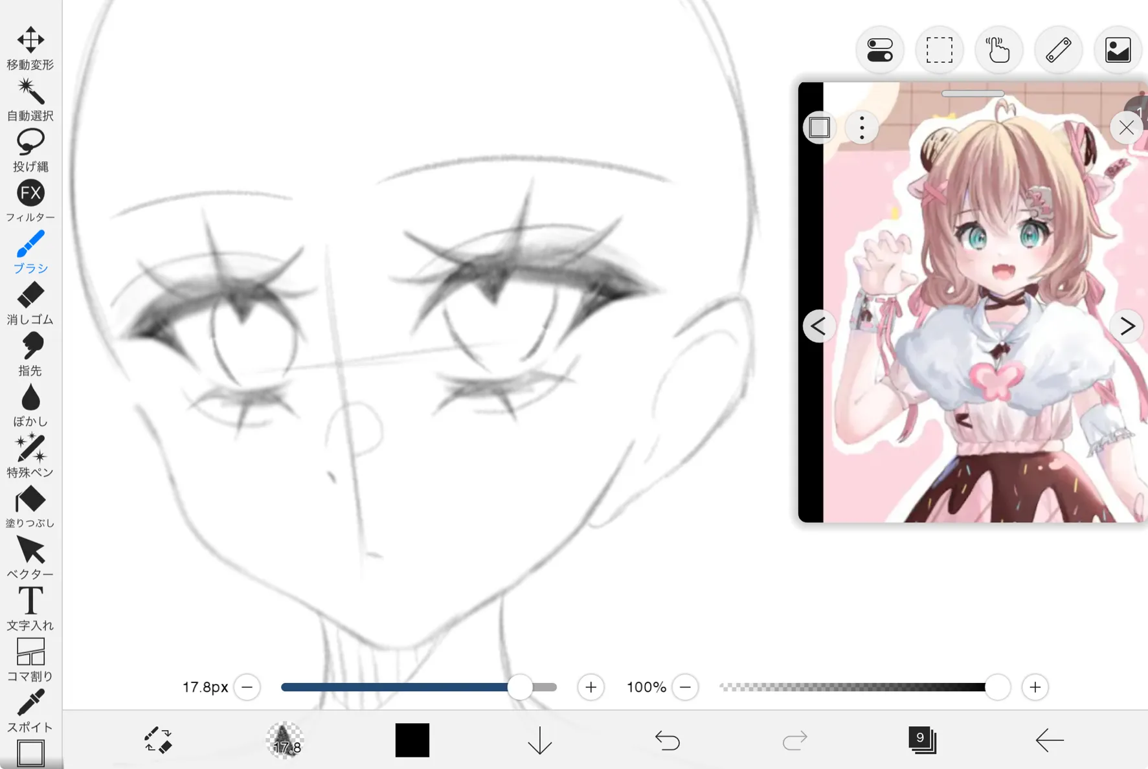Open the hand gesture settings button
1148x769 pixels.
click(x=998, y=50)
